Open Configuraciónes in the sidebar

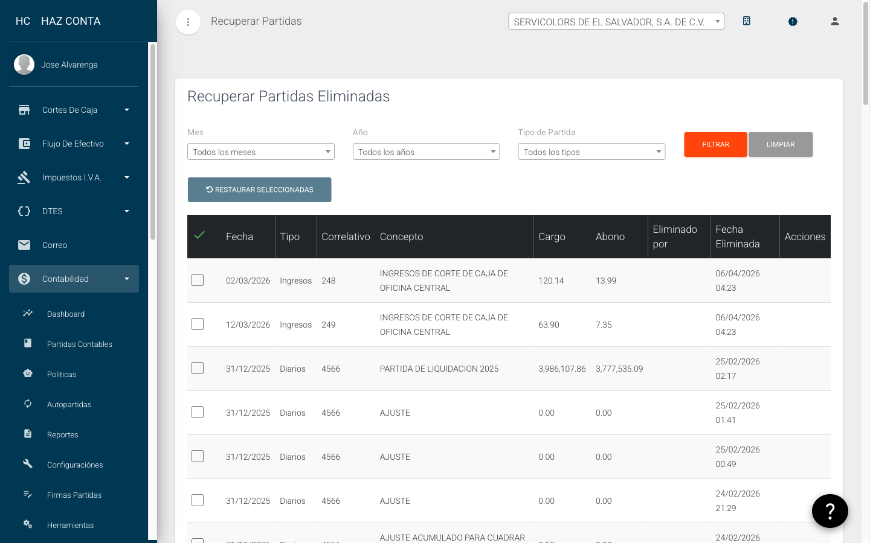pyautogui.click(x=74, y=465)
